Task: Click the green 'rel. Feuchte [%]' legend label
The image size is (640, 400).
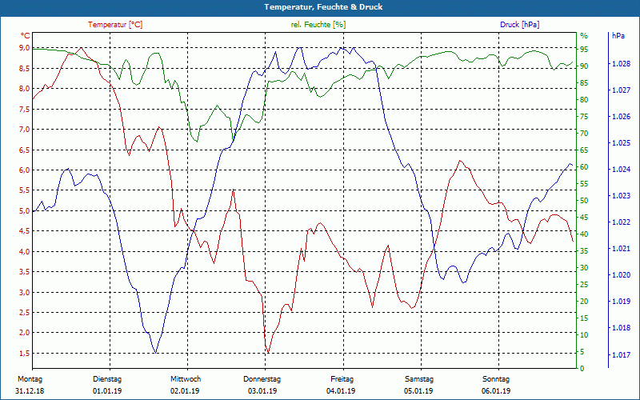Action: 318,25
